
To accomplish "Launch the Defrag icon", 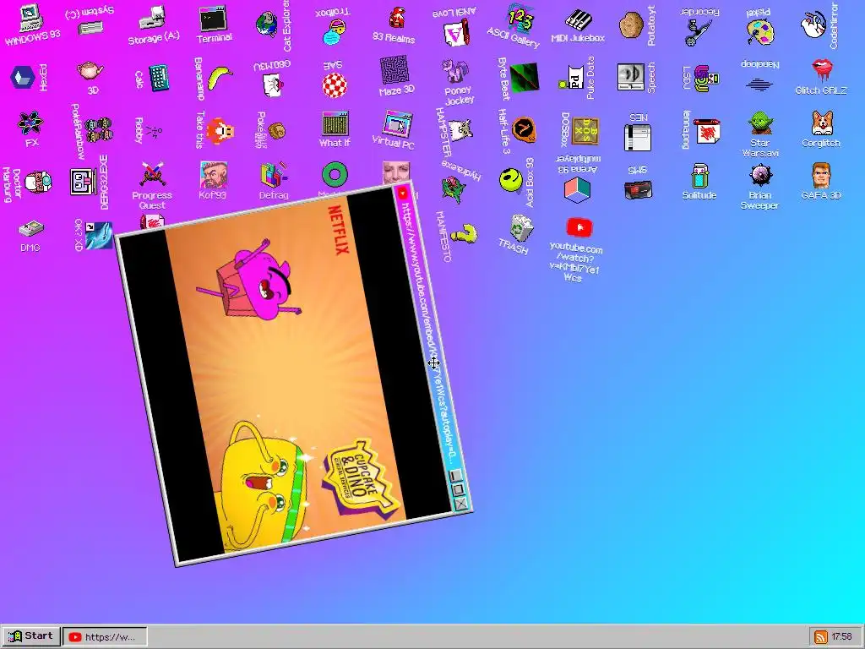I will (274, 174).
